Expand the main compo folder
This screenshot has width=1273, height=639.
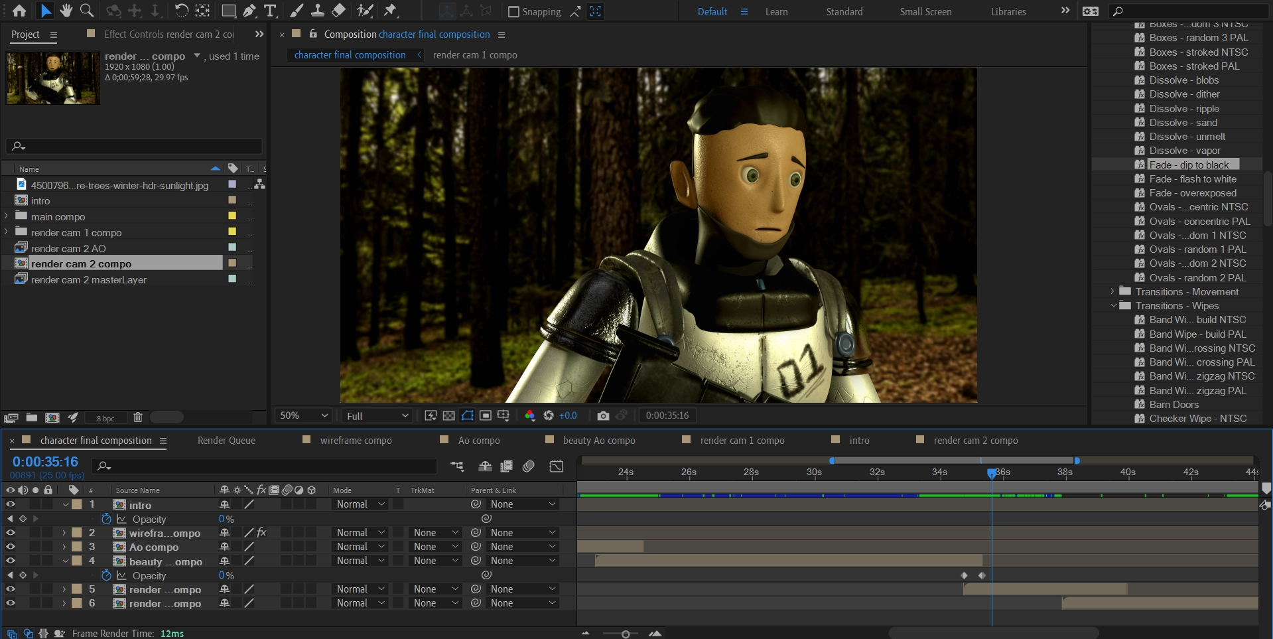click(x=7, y=216)
